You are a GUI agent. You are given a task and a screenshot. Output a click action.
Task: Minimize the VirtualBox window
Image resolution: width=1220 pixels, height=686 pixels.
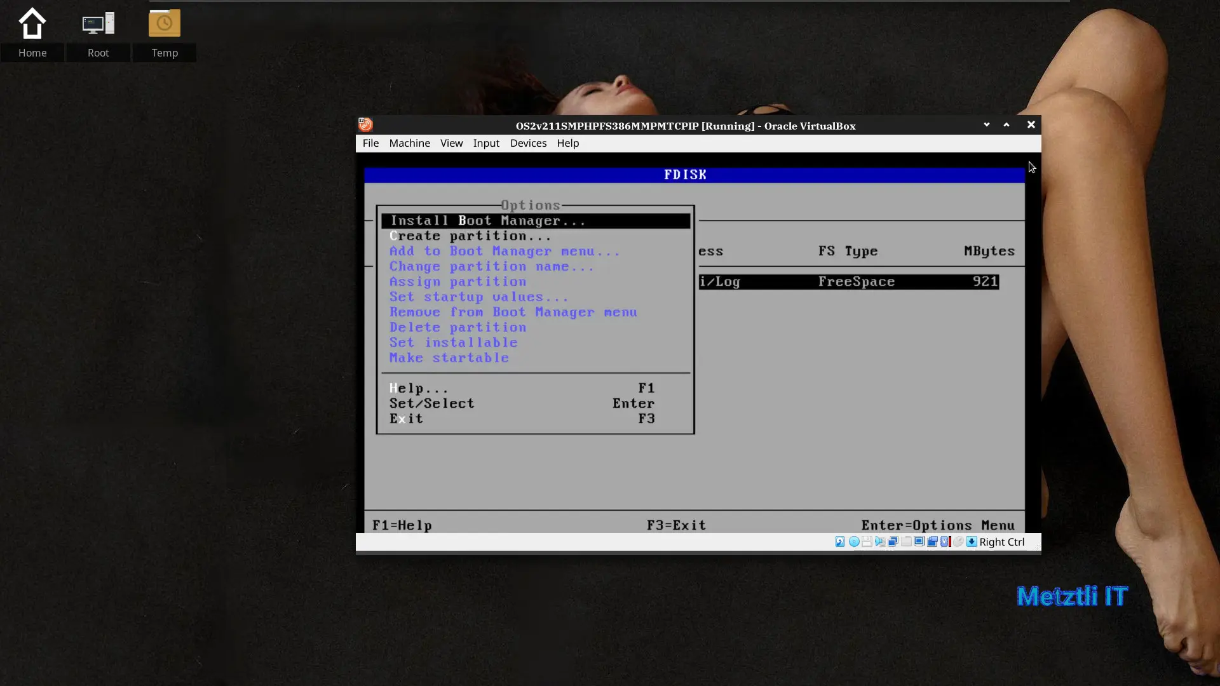click(x=986, y=124)
